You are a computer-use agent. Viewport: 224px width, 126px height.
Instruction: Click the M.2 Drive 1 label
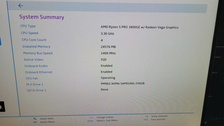35,85
